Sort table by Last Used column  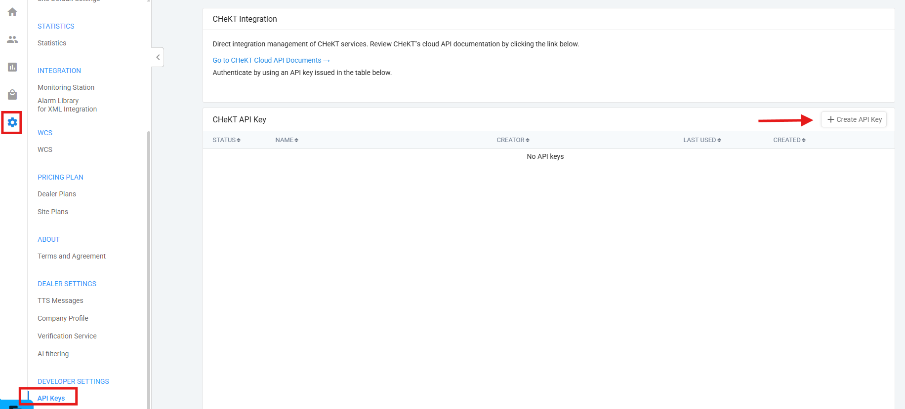(x=702, y=140)
